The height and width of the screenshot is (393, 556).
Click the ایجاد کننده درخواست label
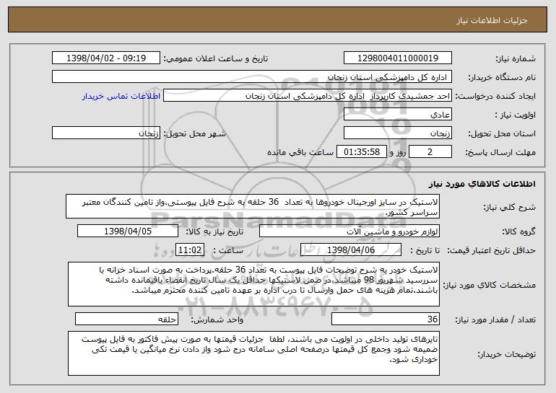495,97
